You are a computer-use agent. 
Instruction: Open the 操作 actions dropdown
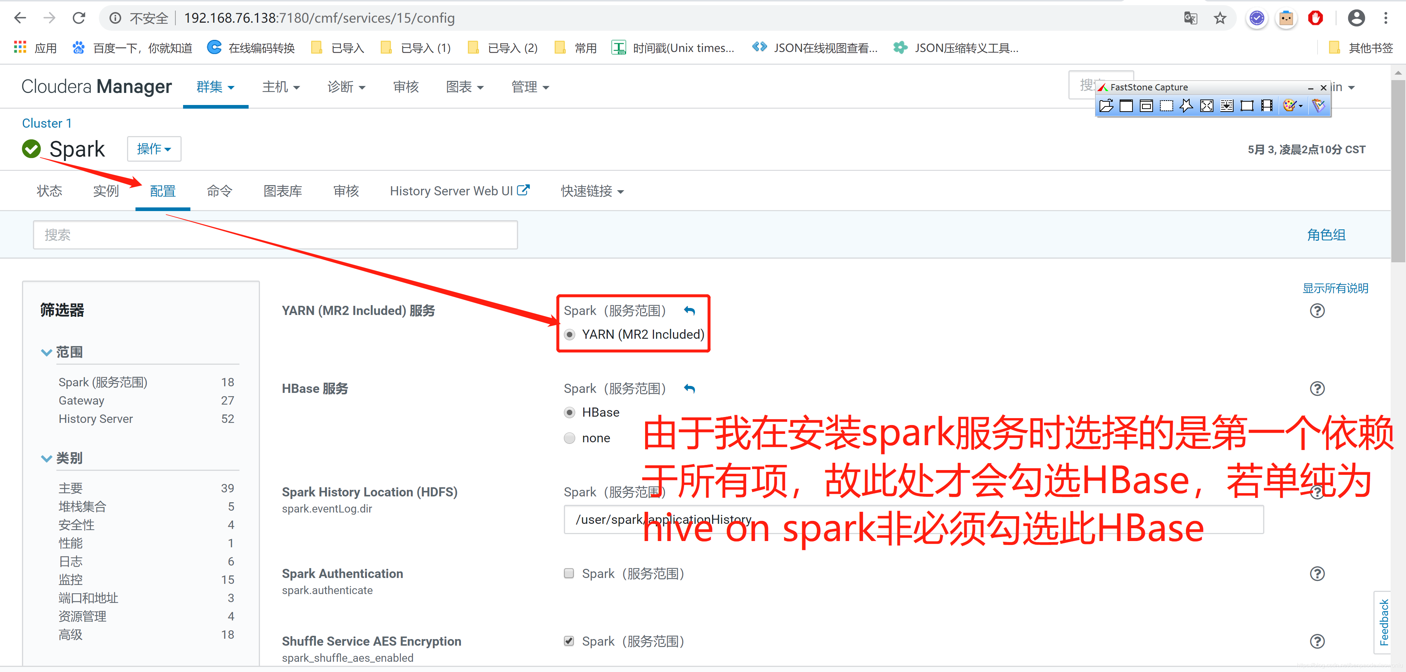(154, 149)
